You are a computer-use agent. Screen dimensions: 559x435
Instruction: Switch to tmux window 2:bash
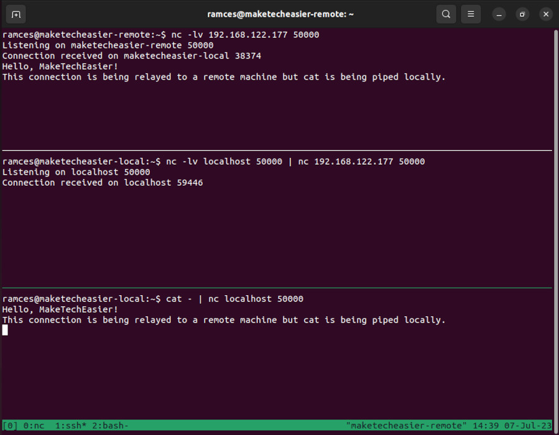111,426
